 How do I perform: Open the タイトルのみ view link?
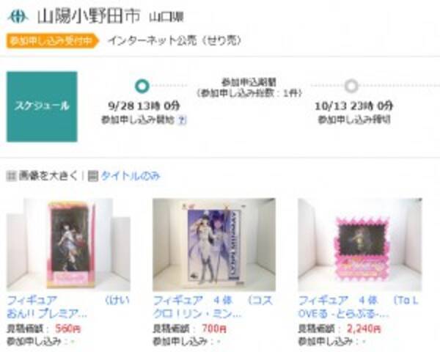coord(131,176)
